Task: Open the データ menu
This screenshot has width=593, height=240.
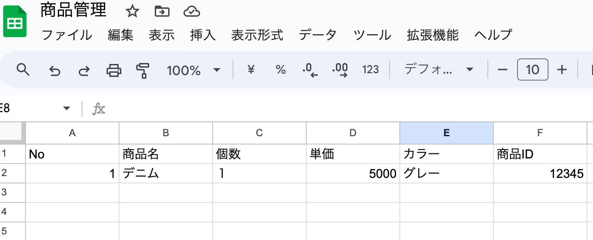Action: pos(318,35)
